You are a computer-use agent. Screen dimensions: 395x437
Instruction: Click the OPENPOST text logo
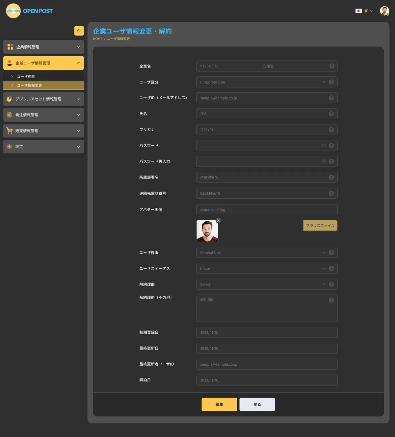(x=38, y=11)
